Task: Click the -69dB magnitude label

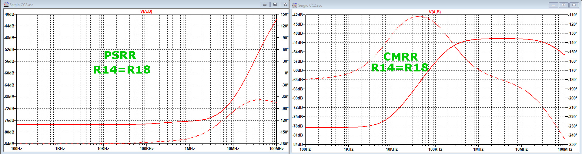Action: (x=298, y=98)
